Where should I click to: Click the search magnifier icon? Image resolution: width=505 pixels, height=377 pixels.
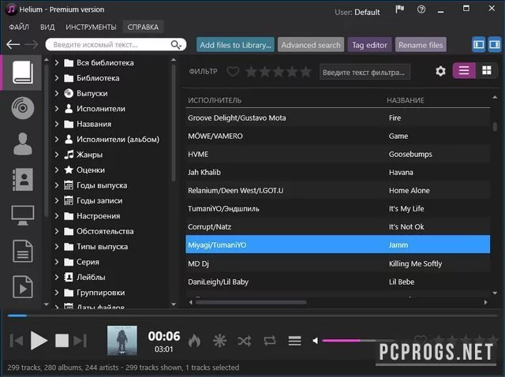[x=176, y=44]
